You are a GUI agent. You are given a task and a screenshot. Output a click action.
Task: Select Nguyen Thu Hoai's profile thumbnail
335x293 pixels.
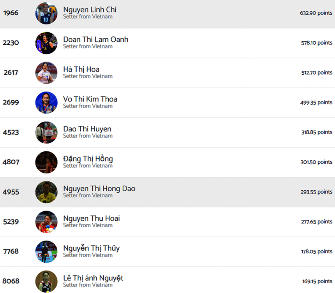(x=46, y=222)
